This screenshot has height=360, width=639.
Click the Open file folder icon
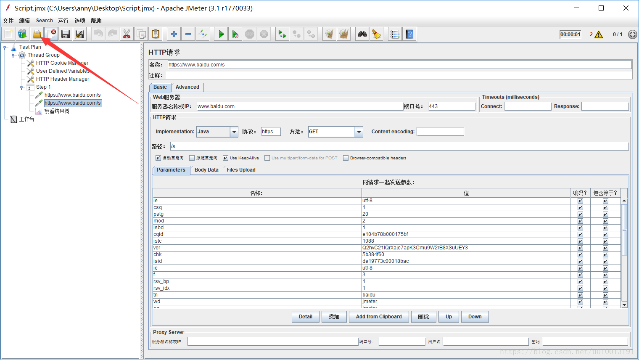[x=37, y=34]
